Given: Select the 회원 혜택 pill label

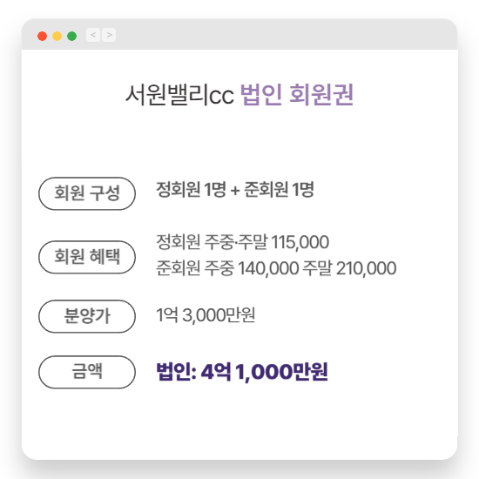Looking at the screenshot, I should point(87,257).
